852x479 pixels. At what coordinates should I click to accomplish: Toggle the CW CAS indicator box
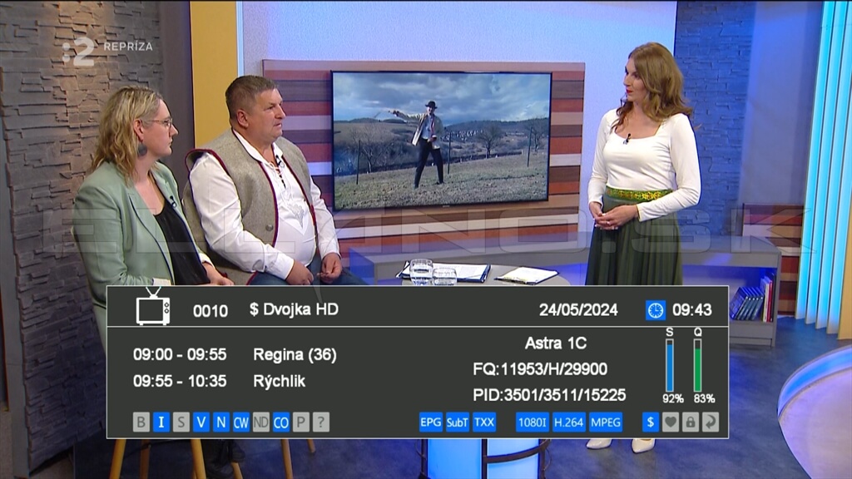point(240,422)
